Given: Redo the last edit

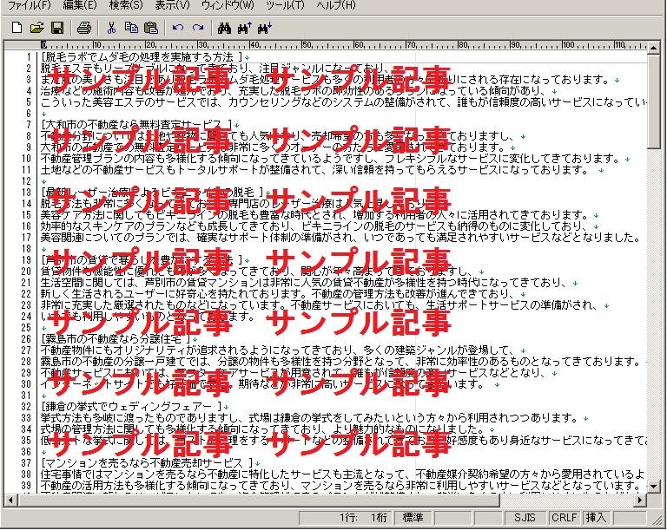Looking at the screenshot, I should coord(198,28).
